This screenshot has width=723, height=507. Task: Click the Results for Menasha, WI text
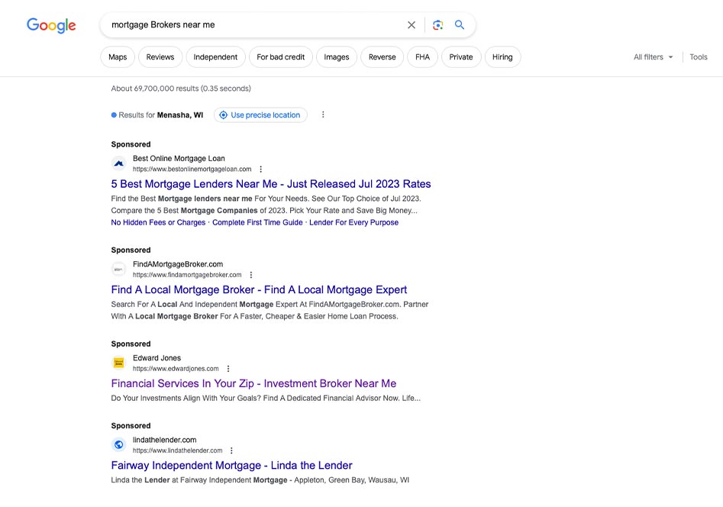point(160,115)
